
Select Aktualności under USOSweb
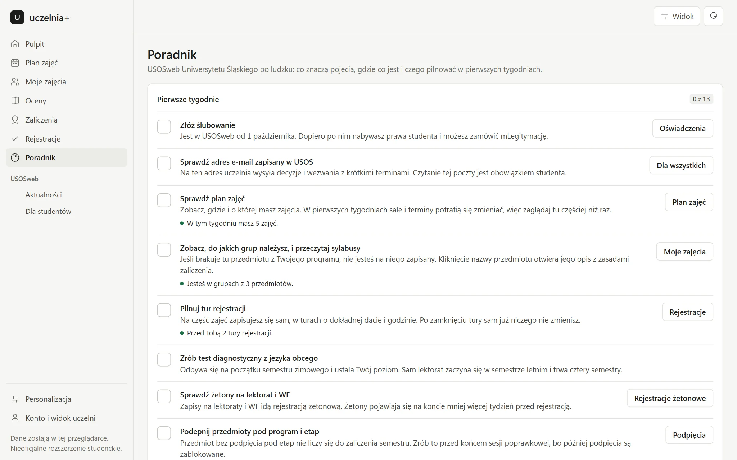coord(44,195)
